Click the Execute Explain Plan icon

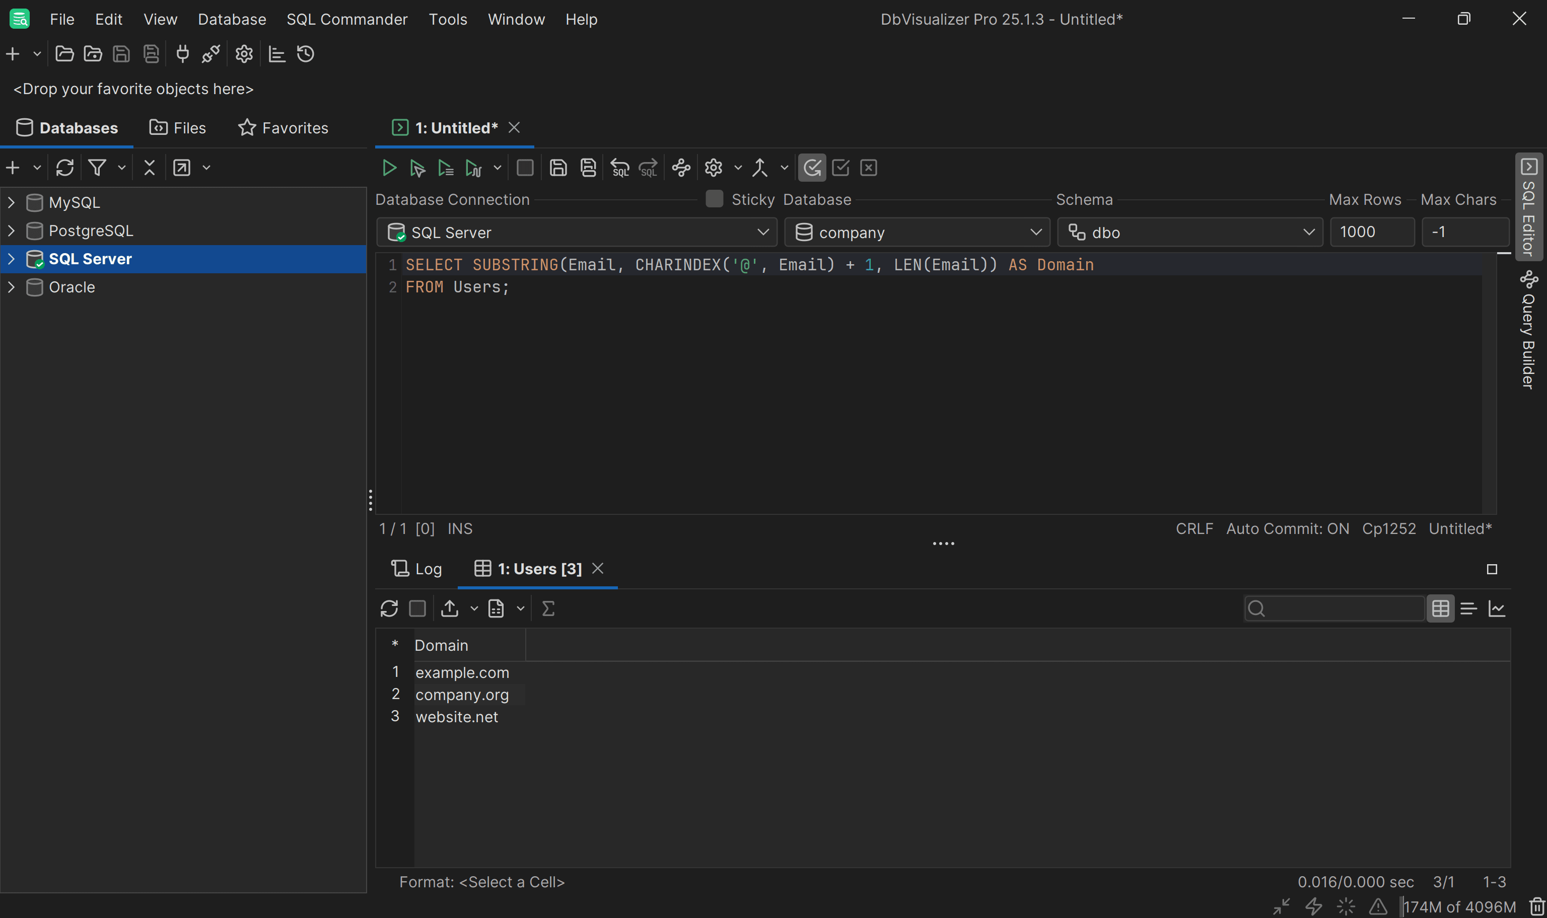pyautogui.click(x=474, y=168)
